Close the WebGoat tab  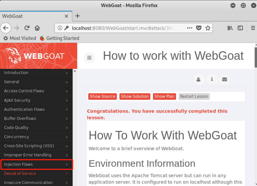tap(66, 16)
